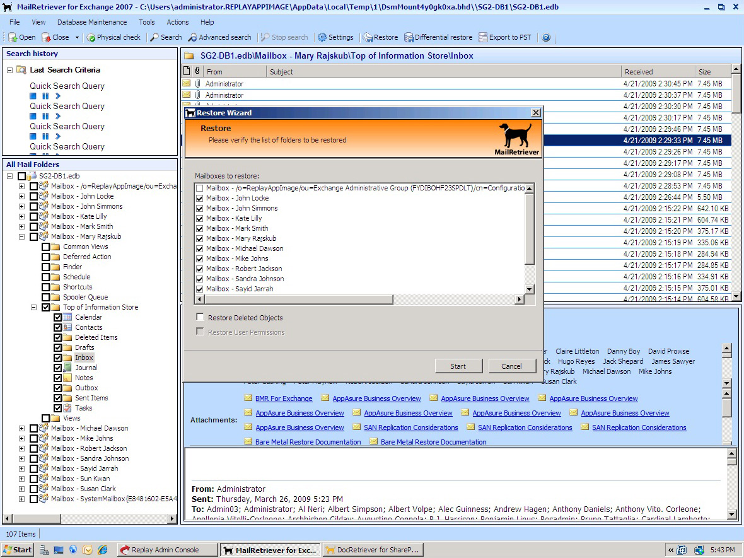Check the Mailbox - Mark Smith tree checkbox
Screen dimensions: 744x558
pyautogui.click(x=33, y=226)
